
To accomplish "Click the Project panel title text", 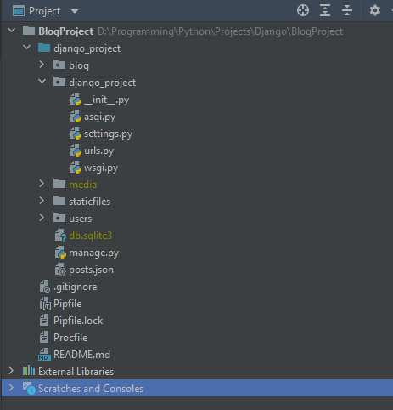I will (44, 11).
